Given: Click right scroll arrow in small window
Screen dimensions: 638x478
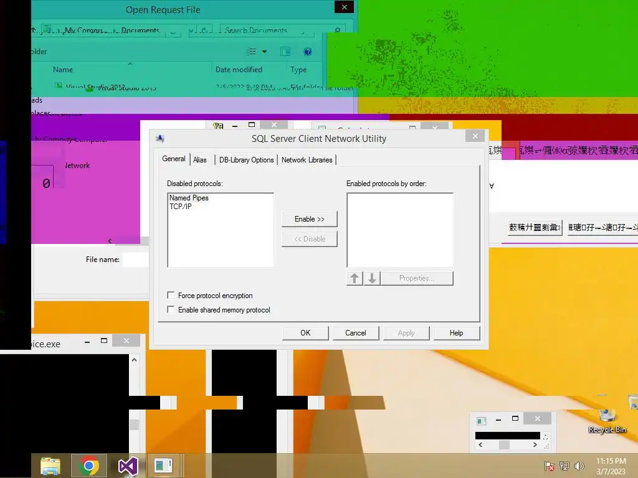Looking at the screenshot, I should 535,444.
